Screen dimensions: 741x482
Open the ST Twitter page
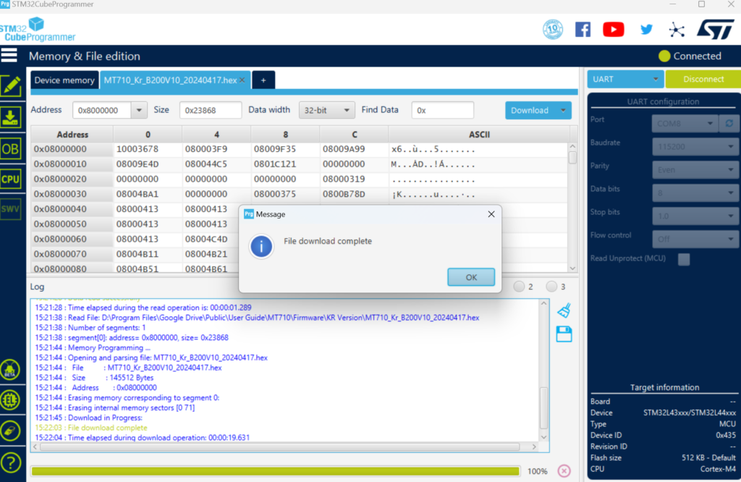pyautogui.click(x=646, y=29)
